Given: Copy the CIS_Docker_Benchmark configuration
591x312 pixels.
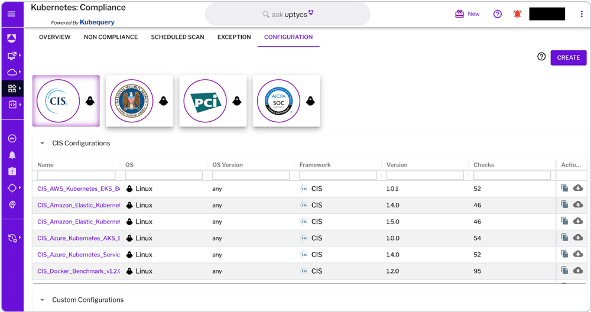Looking at the screenshot, I should pos(564,270).
